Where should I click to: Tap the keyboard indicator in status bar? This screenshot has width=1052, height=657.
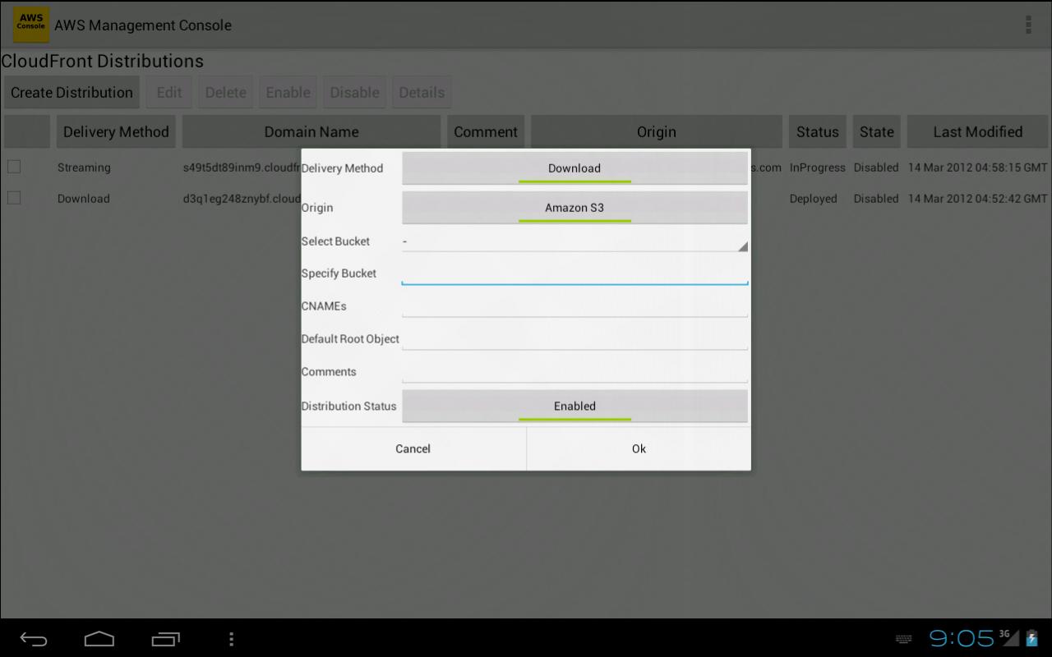903,639
